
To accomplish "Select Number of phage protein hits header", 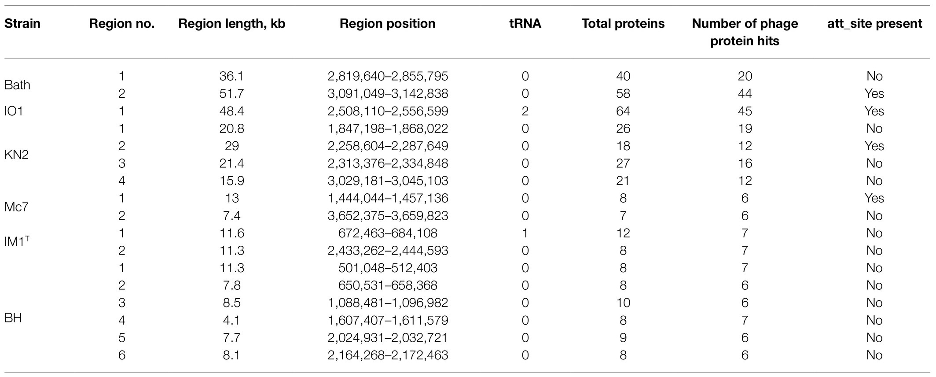I will point(745,32).
